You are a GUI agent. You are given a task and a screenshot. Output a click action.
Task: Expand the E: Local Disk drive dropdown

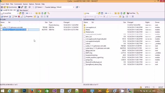pyautogui.click(x=18, y=13)
